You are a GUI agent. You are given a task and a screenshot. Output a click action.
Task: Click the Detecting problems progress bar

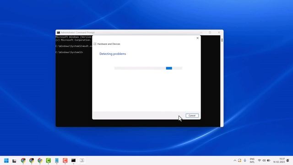coord(148,68)
